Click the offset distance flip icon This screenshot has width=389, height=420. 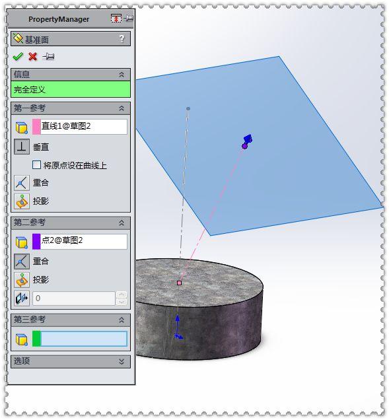click(22, 298)
